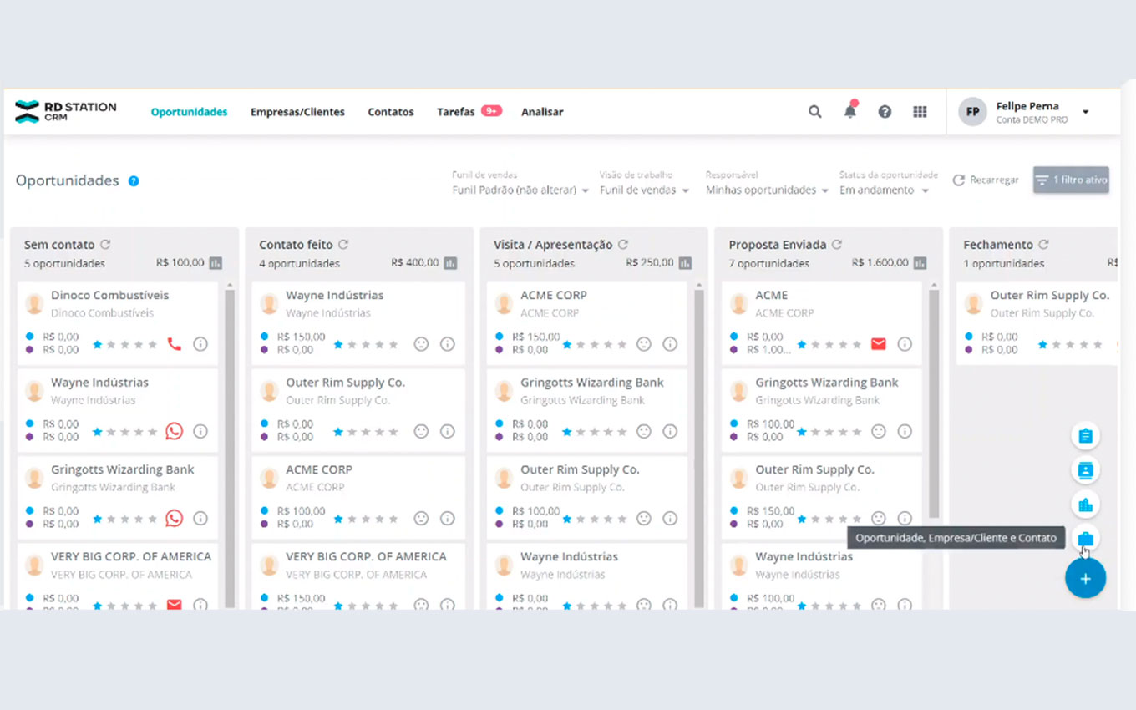Click the FP user avatar
1136x710 pixels.
pos(972,112)
